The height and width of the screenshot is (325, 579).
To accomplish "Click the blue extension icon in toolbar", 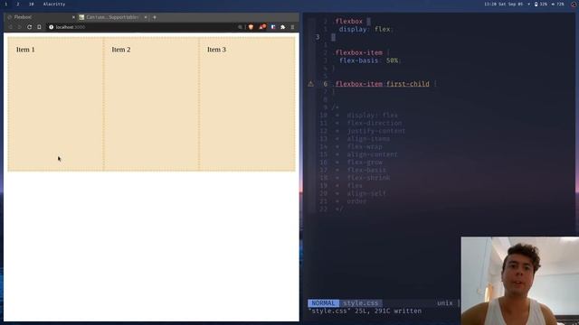I will [273, 27].
